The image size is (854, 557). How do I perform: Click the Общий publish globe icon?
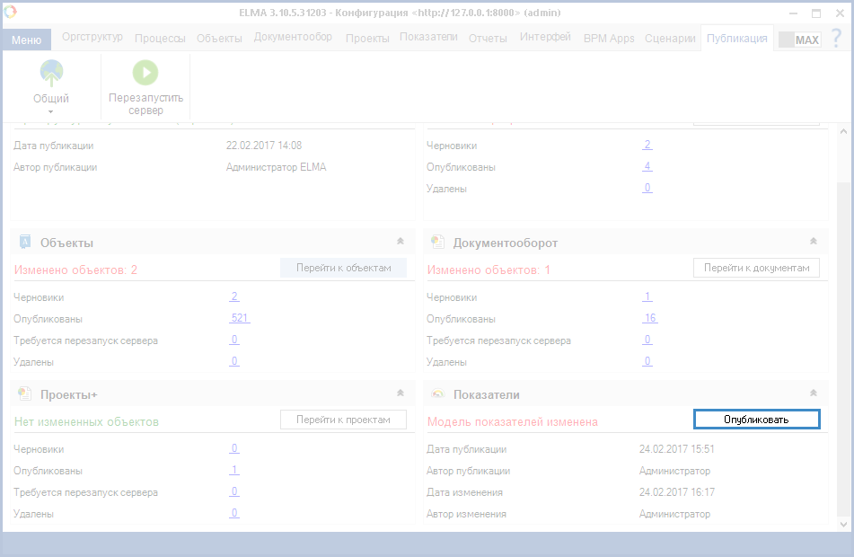[51, 74]
